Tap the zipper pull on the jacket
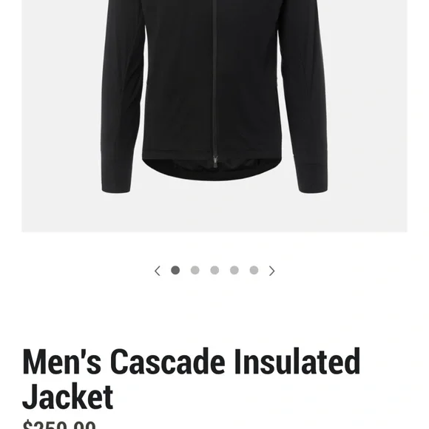 (x=215, y=161)
